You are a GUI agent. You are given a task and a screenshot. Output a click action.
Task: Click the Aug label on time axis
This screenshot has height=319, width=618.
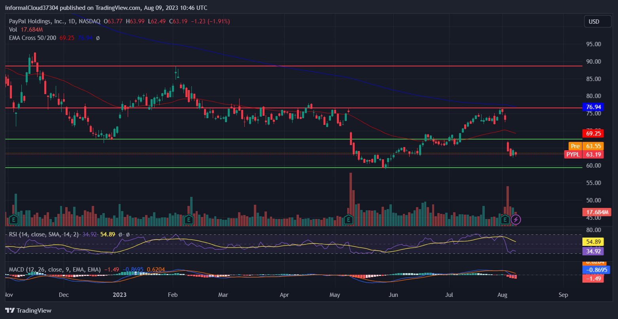pyautogui.click(x=502, y=295)
